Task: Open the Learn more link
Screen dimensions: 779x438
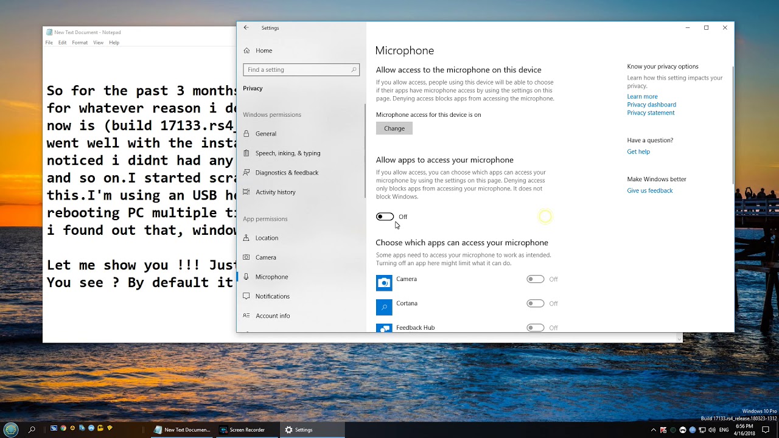Action: [x=642, y=97]
